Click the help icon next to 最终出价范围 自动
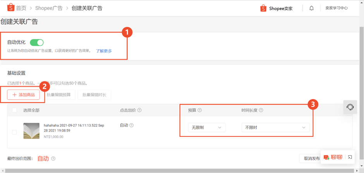 pyautogui.click(x=53, y=158)
